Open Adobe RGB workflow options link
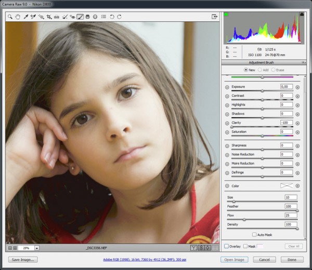This screenshot has height=270, width=312. 145,260
